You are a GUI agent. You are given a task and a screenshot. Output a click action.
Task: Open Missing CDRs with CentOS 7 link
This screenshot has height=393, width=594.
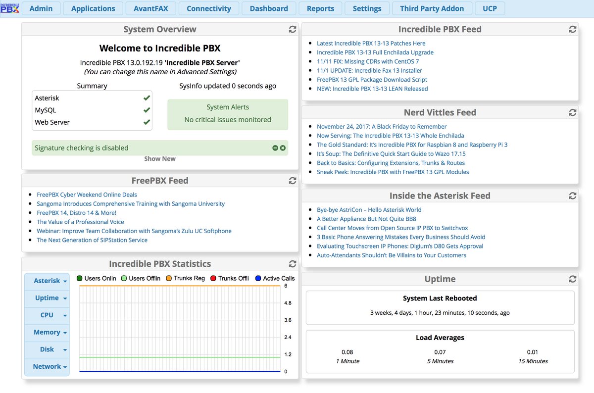click(x=368, y=61)
